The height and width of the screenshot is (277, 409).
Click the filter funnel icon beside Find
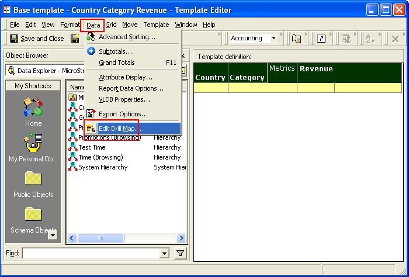180,253
